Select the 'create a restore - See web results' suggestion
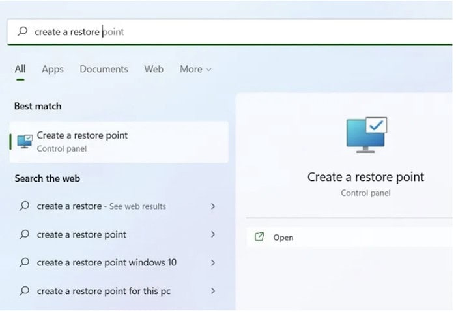The image size is (456, 313). 119,206
